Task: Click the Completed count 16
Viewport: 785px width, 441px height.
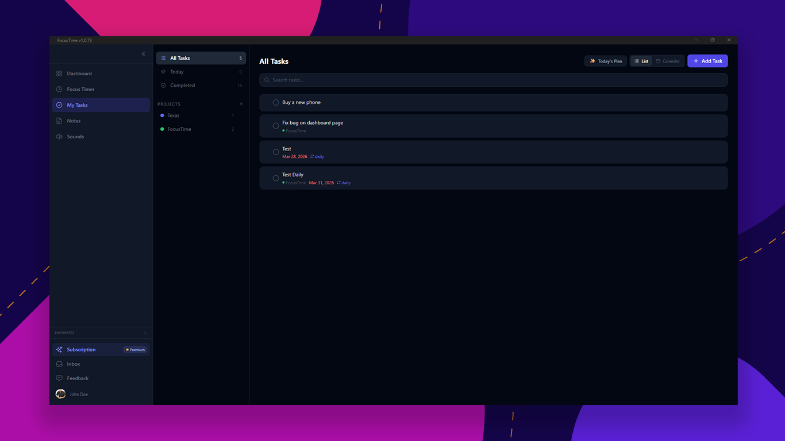Action: [x=240, y=86]
